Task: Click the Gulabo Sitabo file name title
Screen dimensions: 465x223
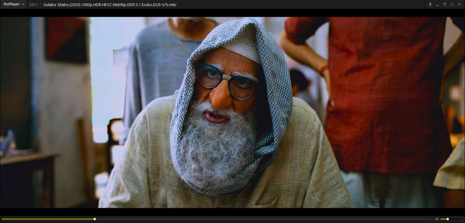Action: click(x=110, y=5)
